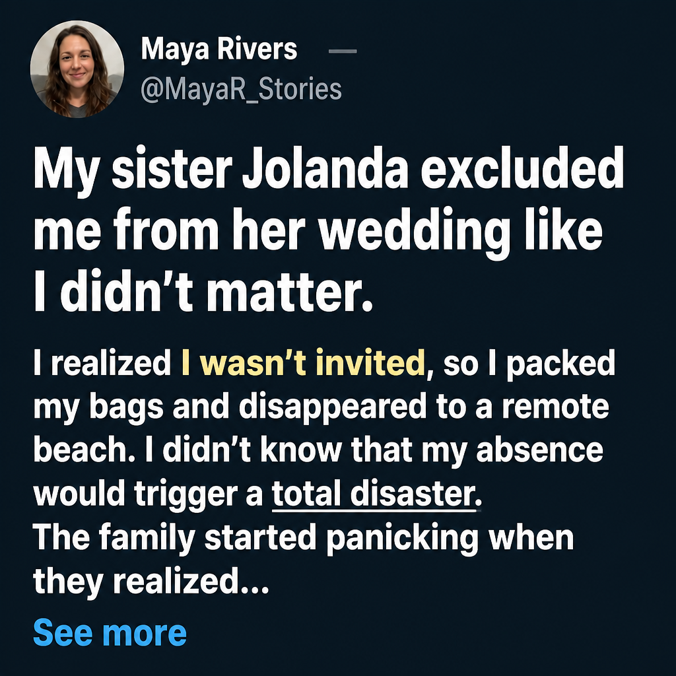
Task: Click the Maya Rivers display name
Action: pos(219,49)
